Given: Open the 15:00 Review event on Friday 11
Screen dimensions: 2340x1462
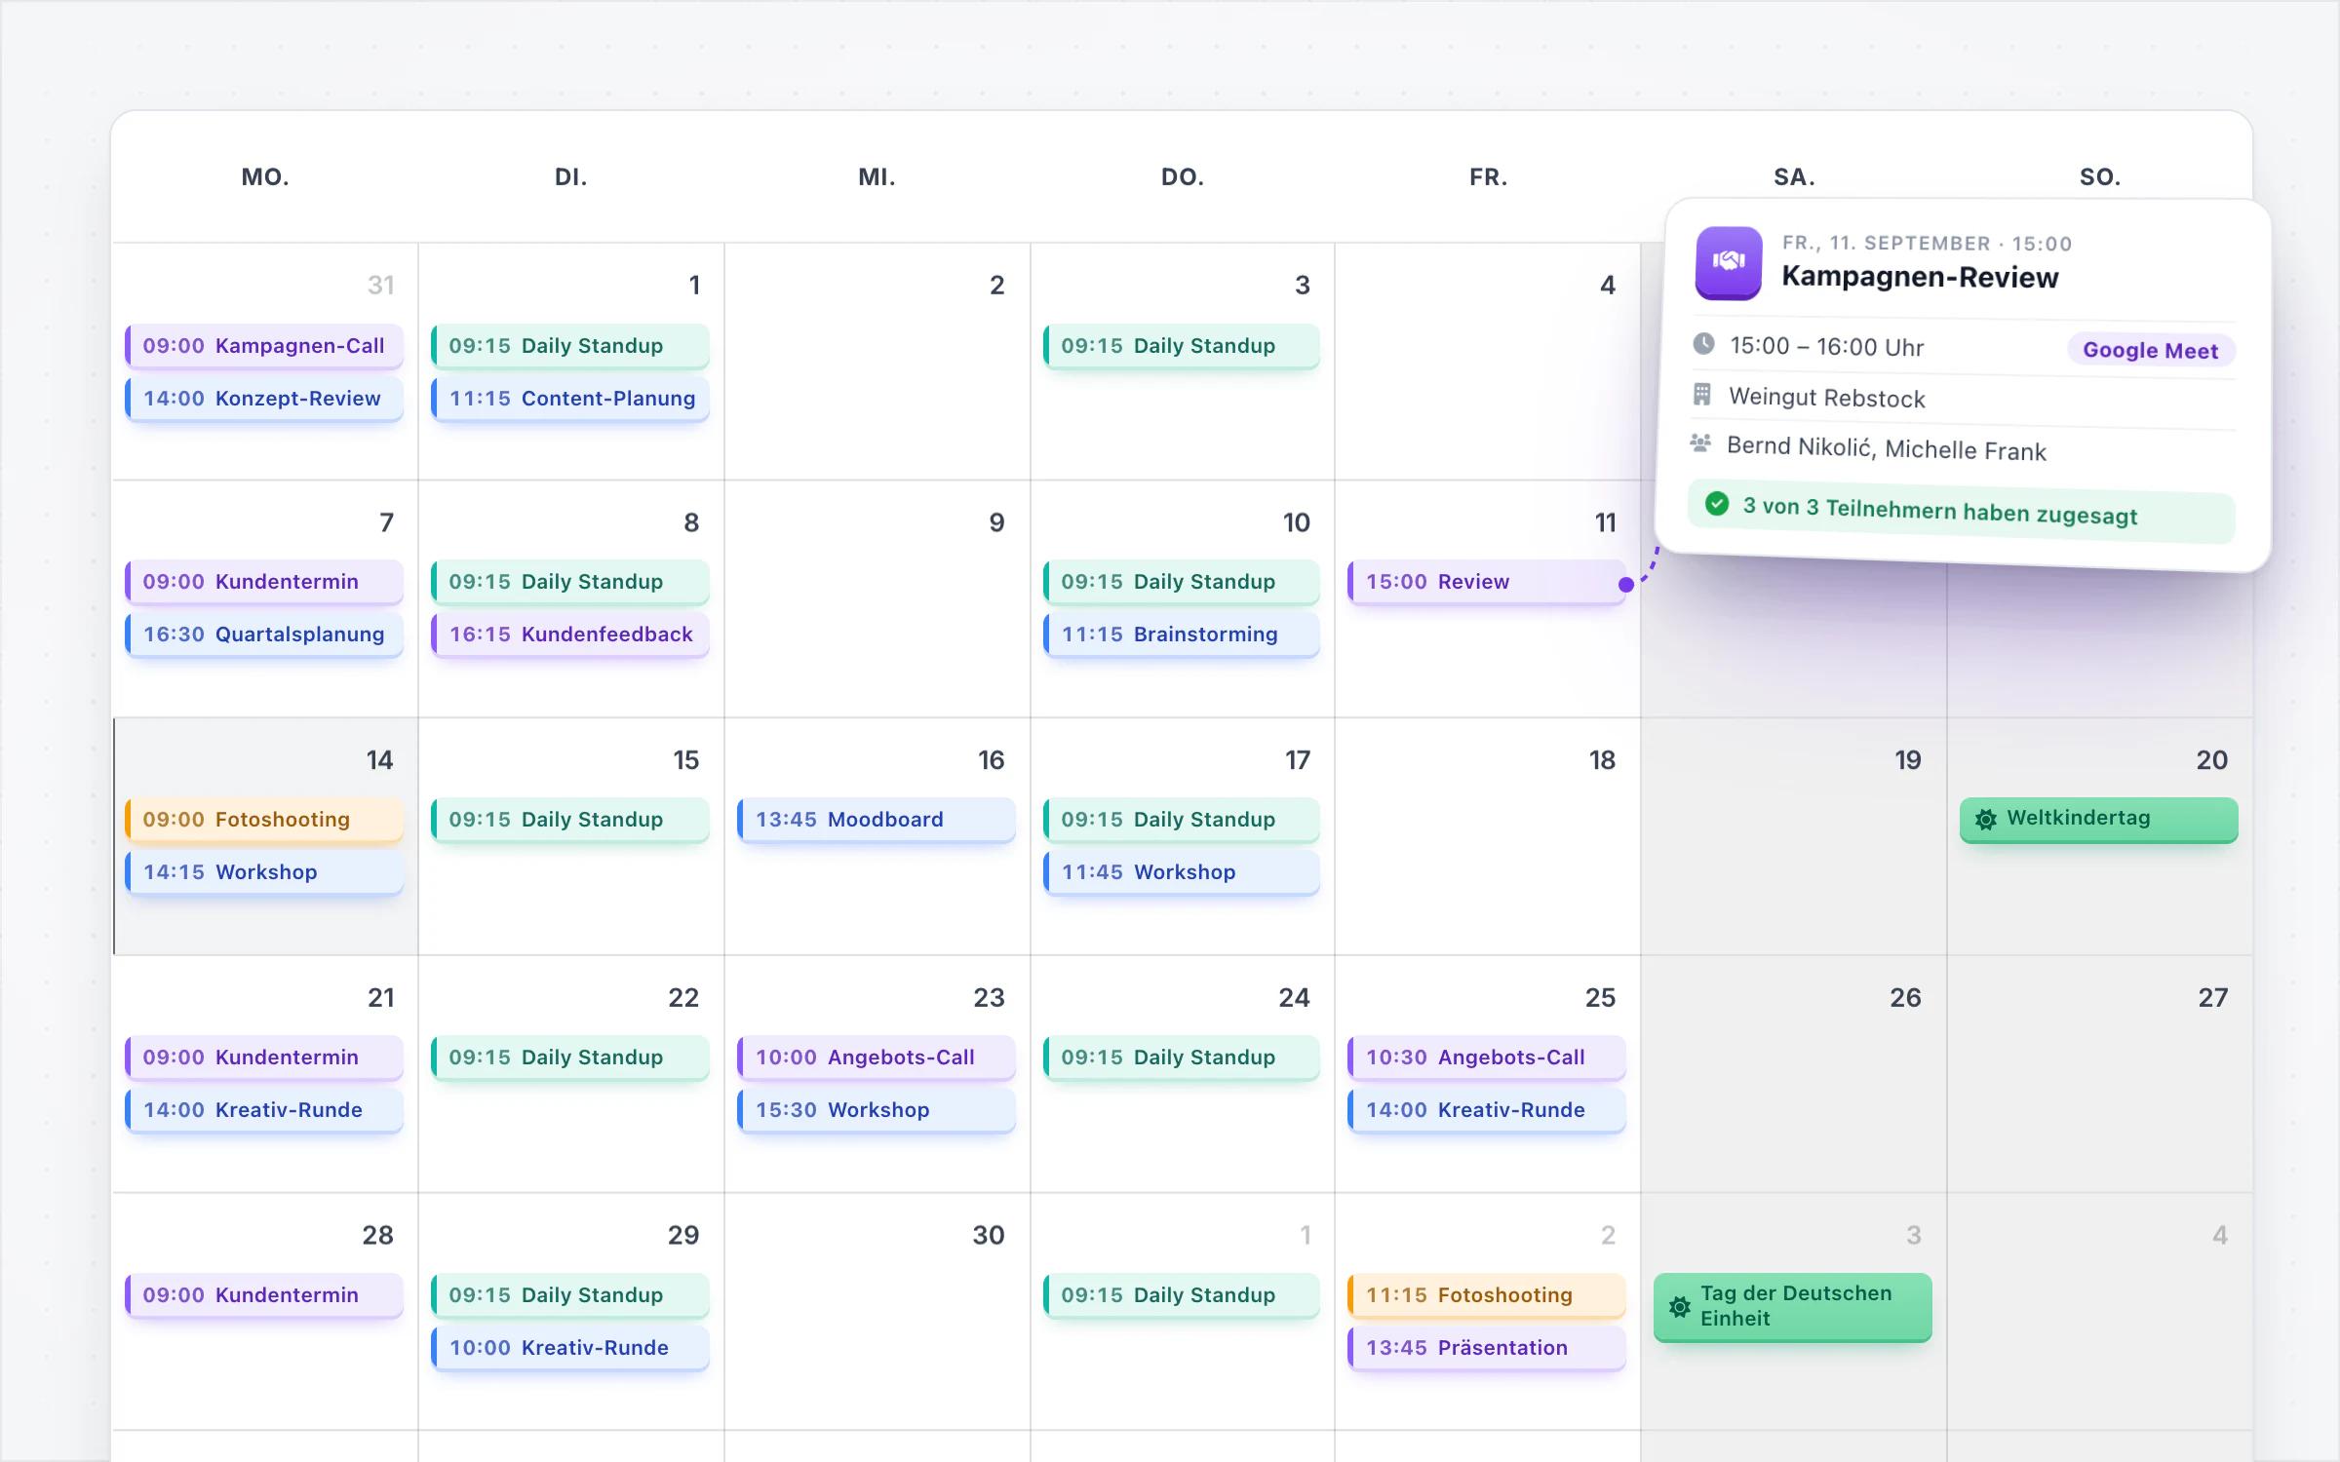Looking at the screenshot, I should [1487, 582].
